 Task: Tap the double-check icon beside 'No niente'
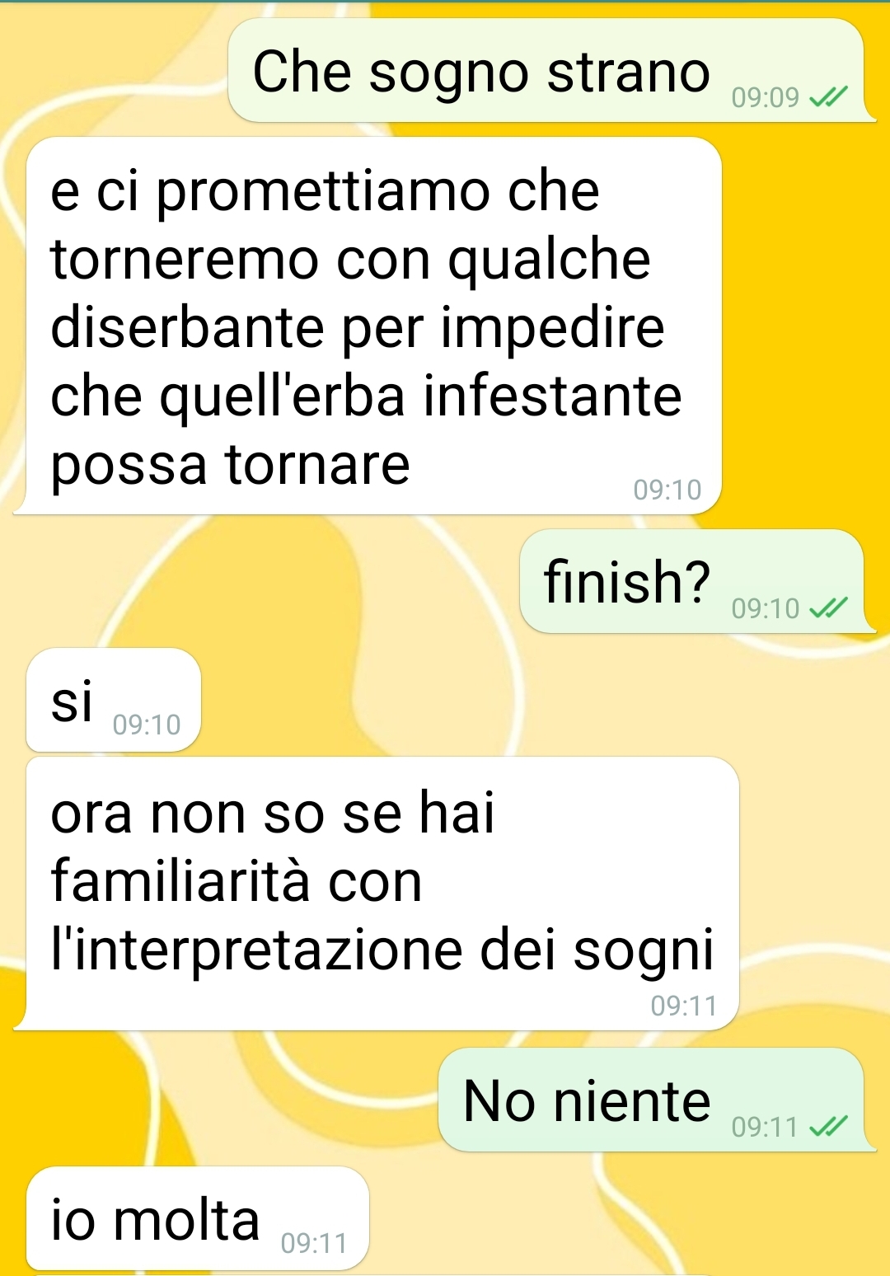[828, 1127]
